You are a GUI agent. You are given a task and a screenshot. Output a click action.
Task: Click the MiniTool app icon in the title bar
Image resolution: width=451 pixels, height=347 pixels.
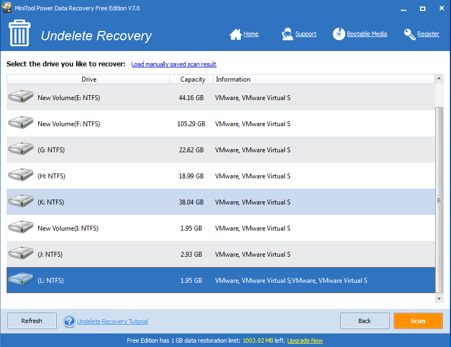7,8
